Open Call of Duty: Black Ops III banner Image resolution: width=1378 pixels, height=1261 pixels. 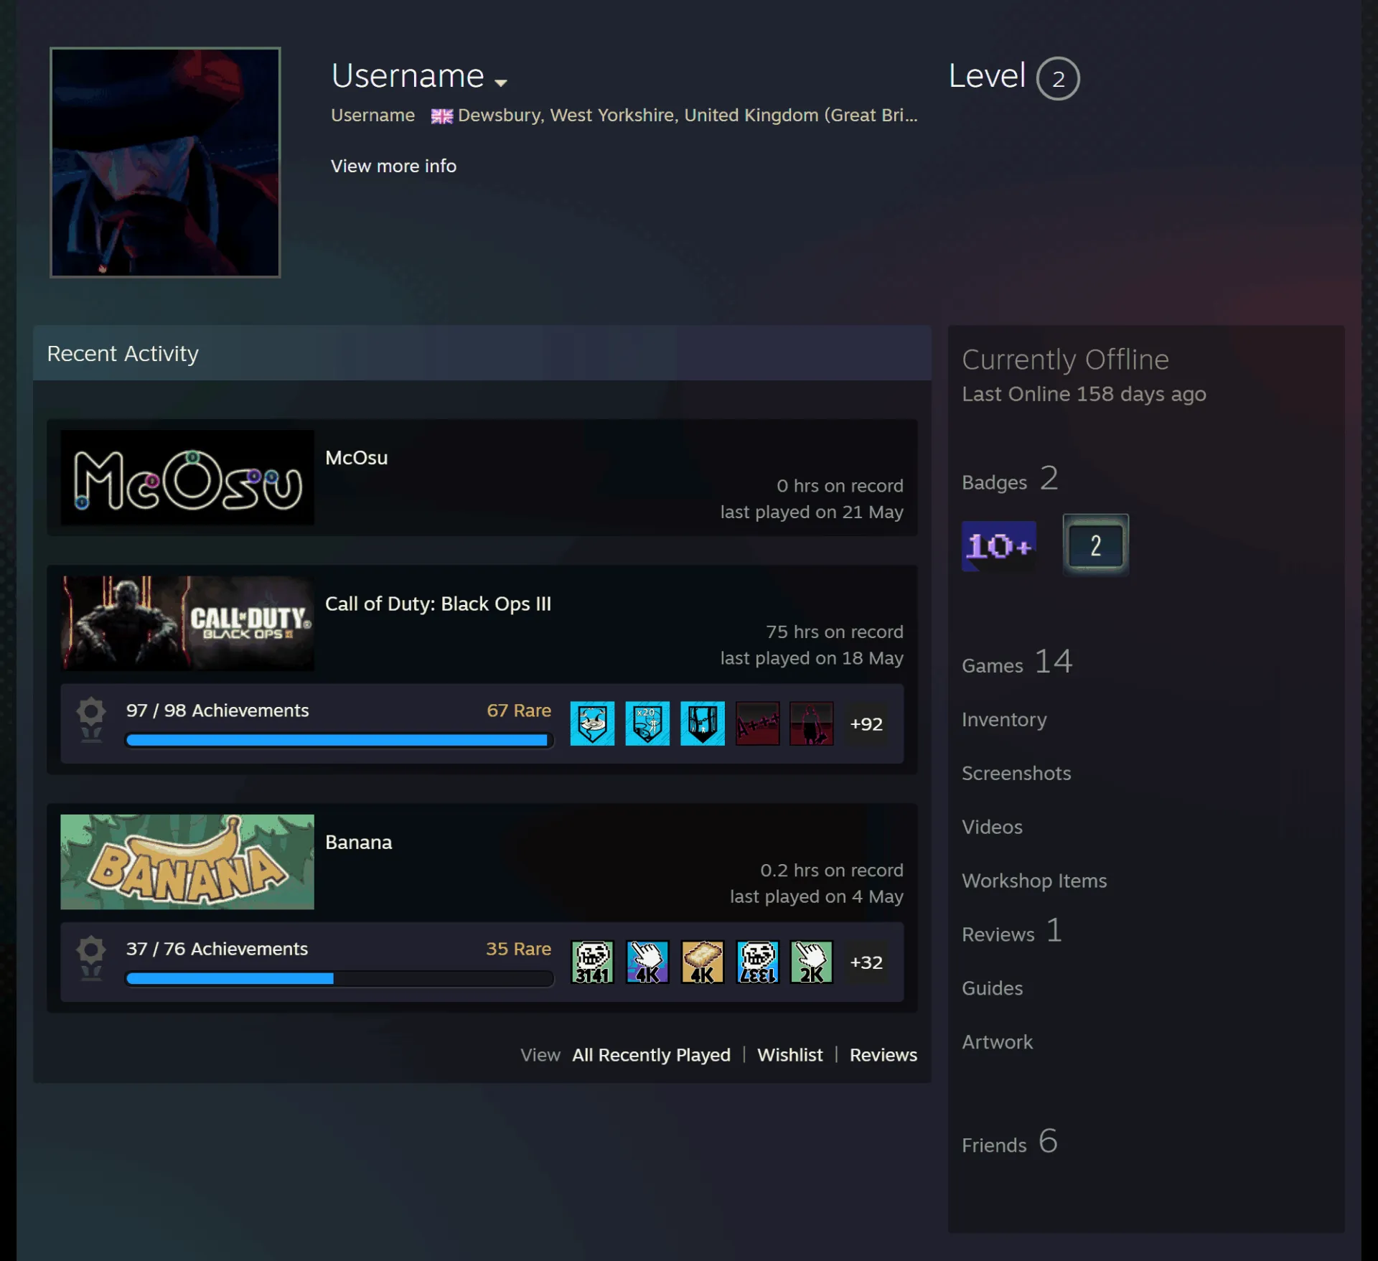pos(187,623)
